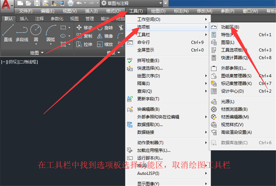Choose 高级渲染设置(A) entry

(243, 132)
